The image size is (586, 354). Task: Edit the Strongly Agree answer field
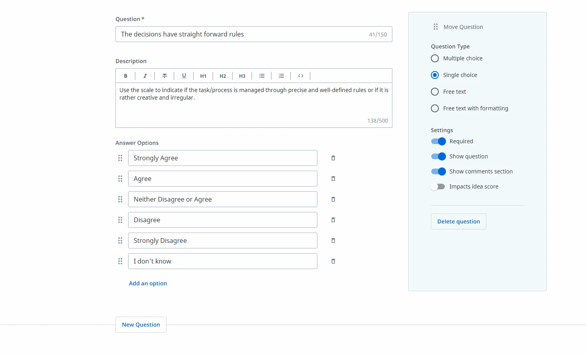pos(223,158)
